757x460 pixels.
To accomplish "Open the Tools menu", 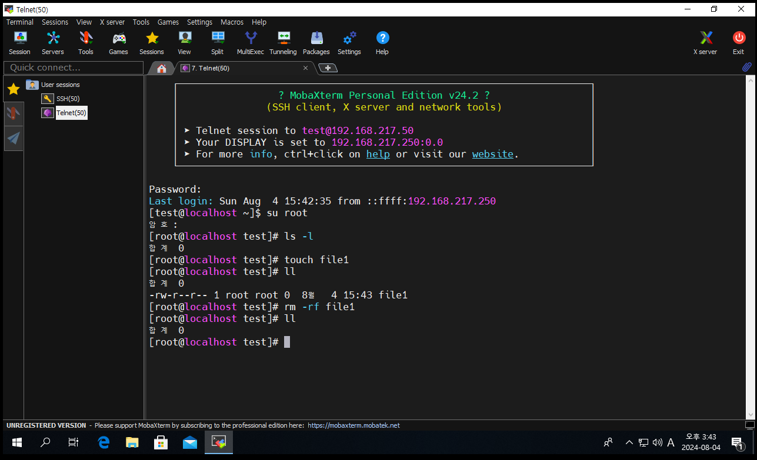I will 141,22.
